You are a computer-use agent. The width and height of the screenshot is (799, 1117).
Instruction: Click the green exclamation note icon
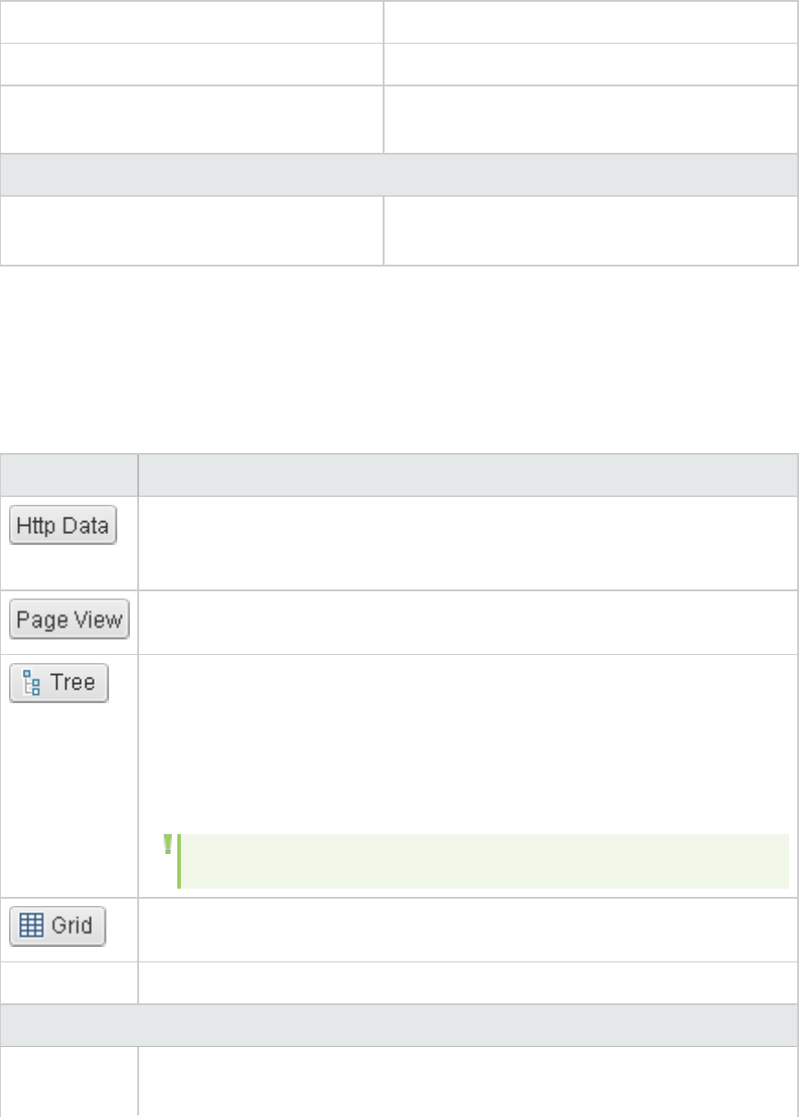tap(167, 845)
